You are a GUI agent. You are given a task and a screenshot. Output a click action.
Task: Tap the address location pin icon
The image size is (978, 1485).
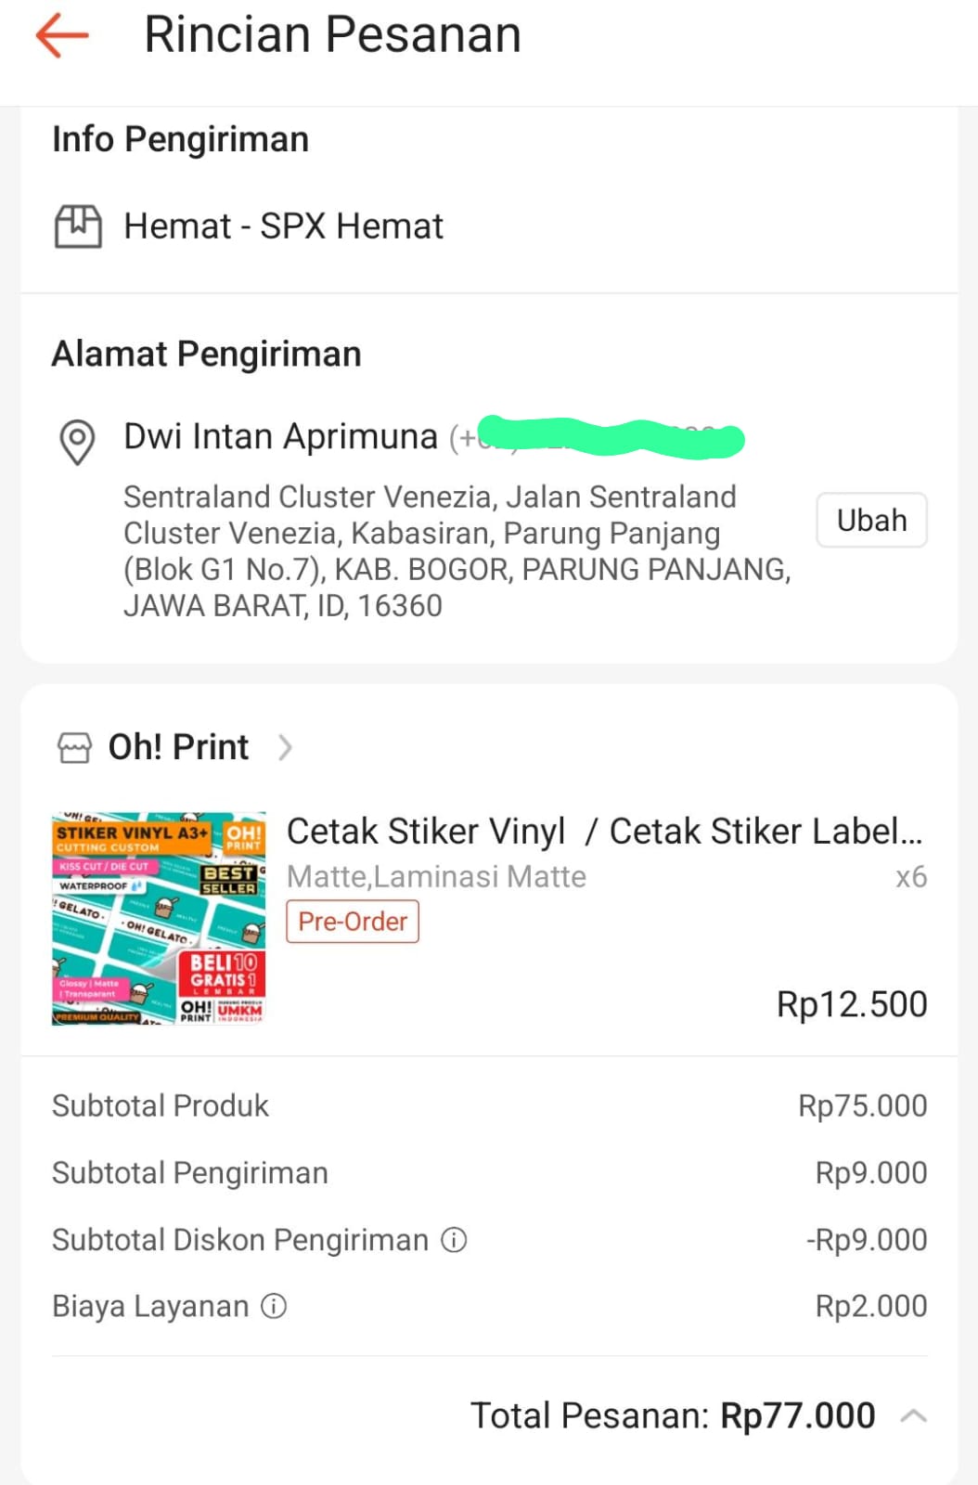point(77,441)
